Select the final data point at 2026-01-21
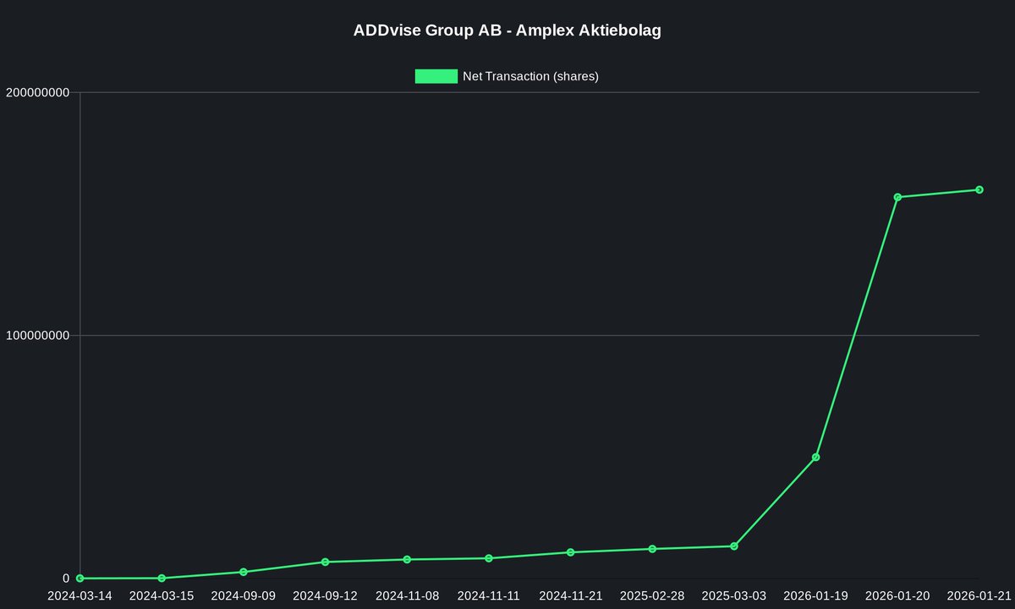Screen dimensions: 1015x609 coord(979,189)
